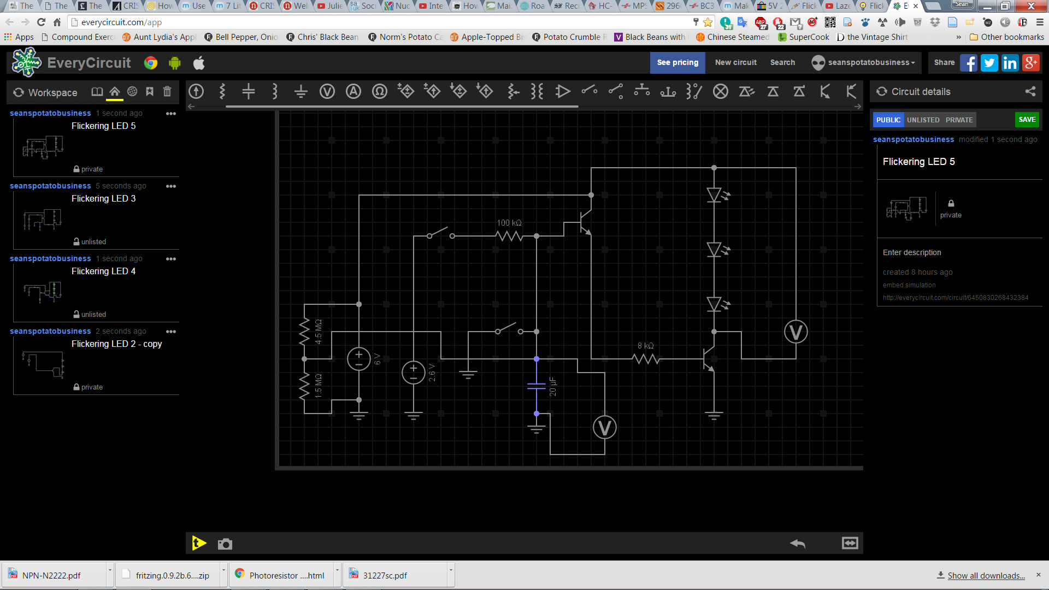Set circuit visibility to PUBLIC

[888, 120]
